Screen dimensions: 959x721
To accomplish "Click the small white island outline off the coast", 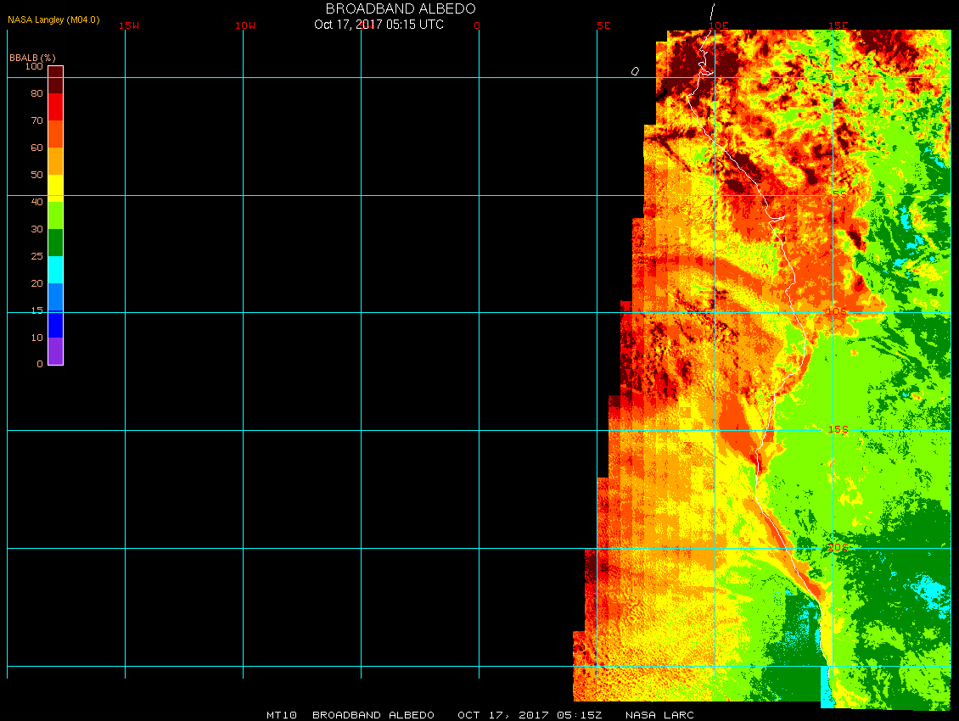I will 635,71.
